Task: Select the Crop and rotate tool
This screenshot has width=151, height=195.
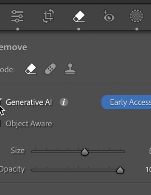Action: (x=48, y=16)
